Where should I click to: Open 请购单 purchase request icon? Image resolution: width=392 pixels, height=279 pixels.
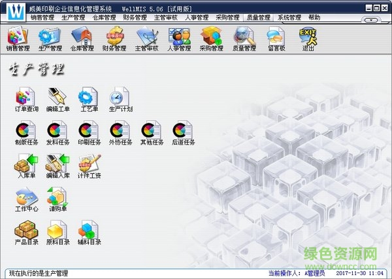[57, 199]
